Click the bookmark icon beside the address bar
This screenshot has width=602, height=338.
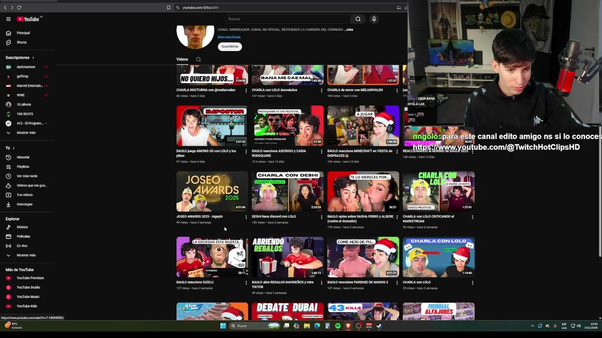coord(168,8)
